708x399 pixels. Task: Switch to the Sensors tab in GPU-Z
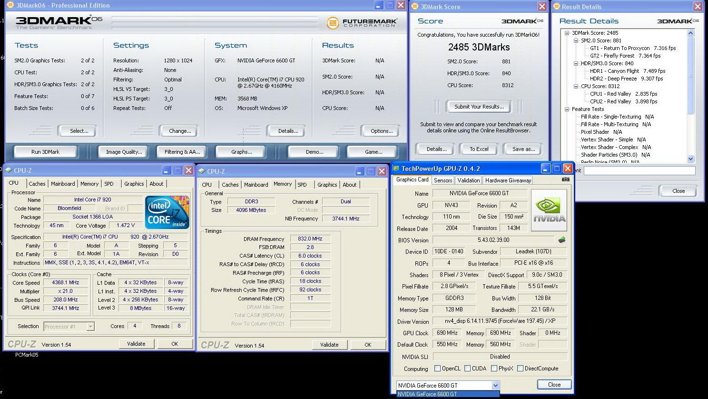[443, 180]
